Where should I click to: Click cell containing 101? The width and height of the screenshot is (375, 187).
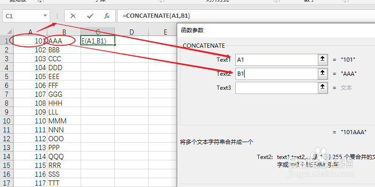pos(30,41)
